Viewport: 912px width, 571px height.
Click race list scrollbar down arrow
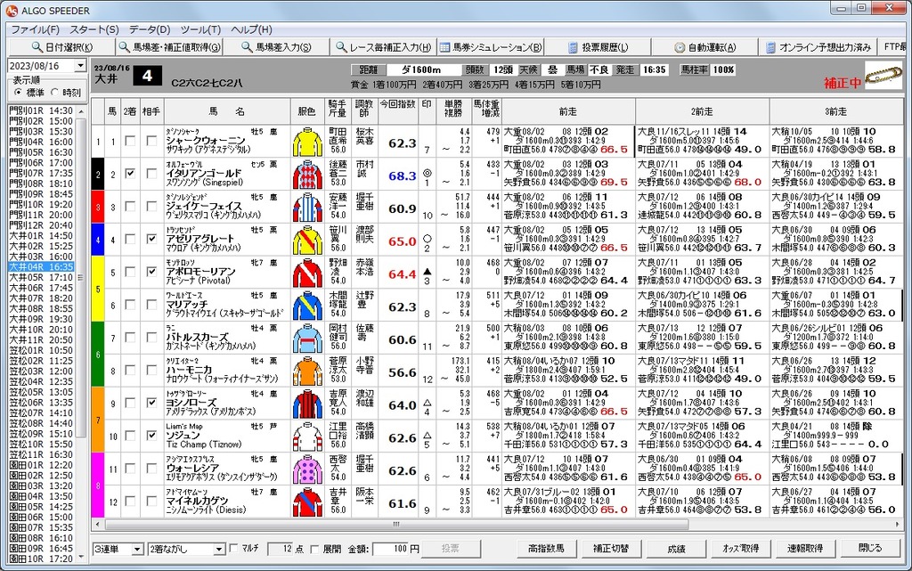[81, 558]
